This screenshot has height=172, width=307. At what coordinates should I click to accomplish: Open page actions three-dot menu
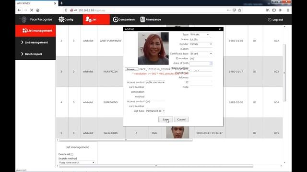pyautogui.click(x=229, y=10)
